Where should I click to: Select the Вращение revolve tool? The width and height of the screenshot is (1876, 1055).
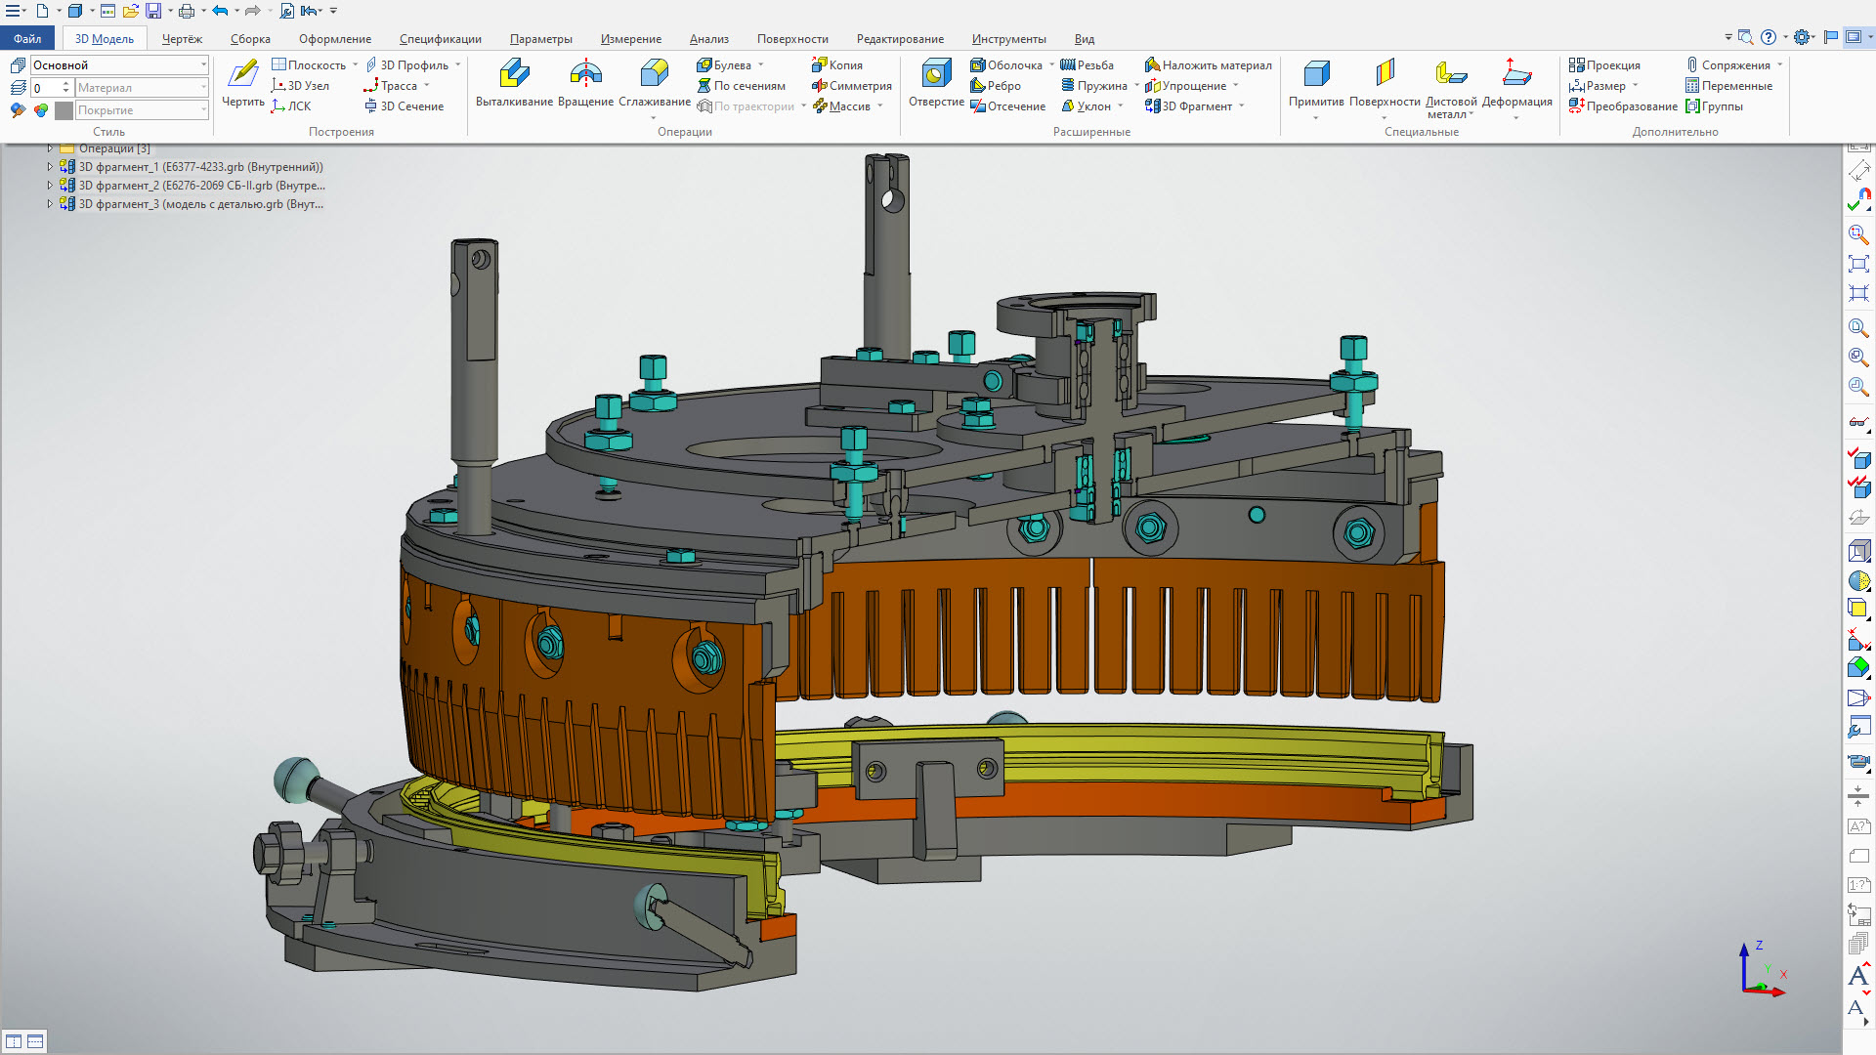coord(585,82)
